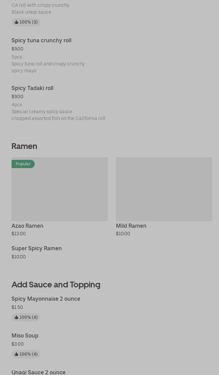Click the $3.00 price under Miso Soup
Screen dimensions: 219x375
click(x=18, y=344)
